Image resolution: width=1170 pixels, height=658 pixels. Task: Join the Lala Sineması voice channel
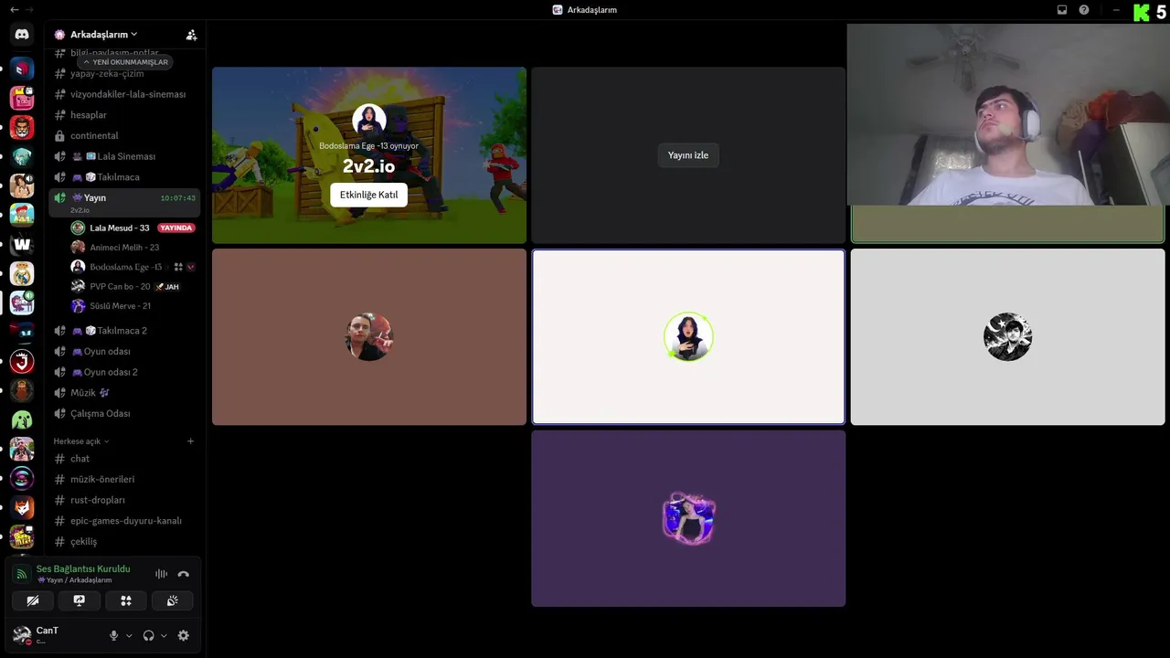point(124,156)
